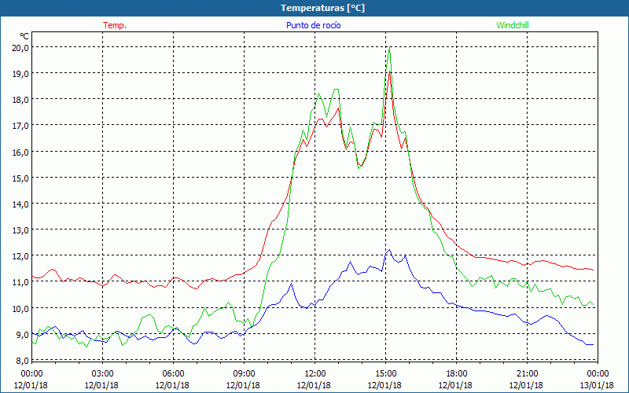
Task: Select the blue "Punto de rocío" legend label
Action: click(313, 25)
